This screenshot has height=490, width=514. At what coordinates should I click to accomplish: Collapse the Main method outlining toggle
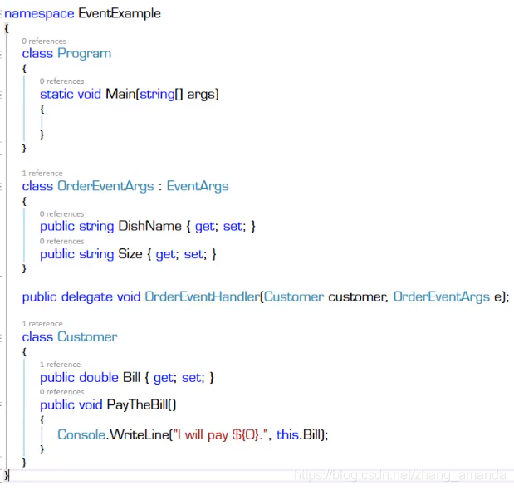tap(1, 95)
